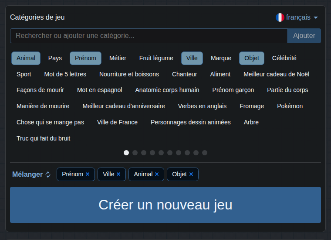Select the Fruit légume category
331x240 pixels.
[156, 58]
